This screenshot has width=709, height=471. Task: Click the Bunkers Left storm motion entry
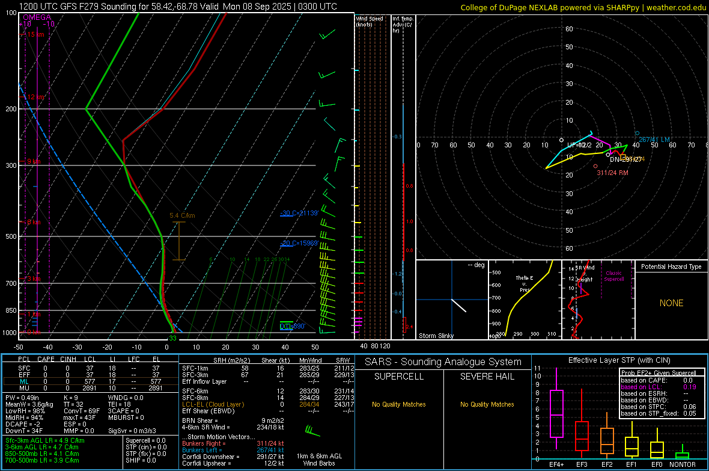(233, 450)
